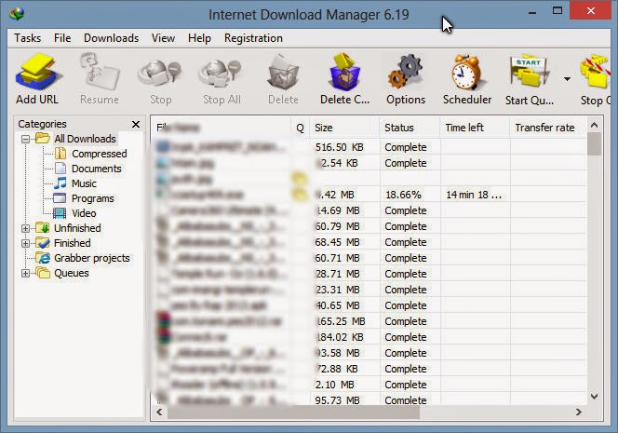Select the Video category film icon
618x433 pixels.
(x=60, y=213)
